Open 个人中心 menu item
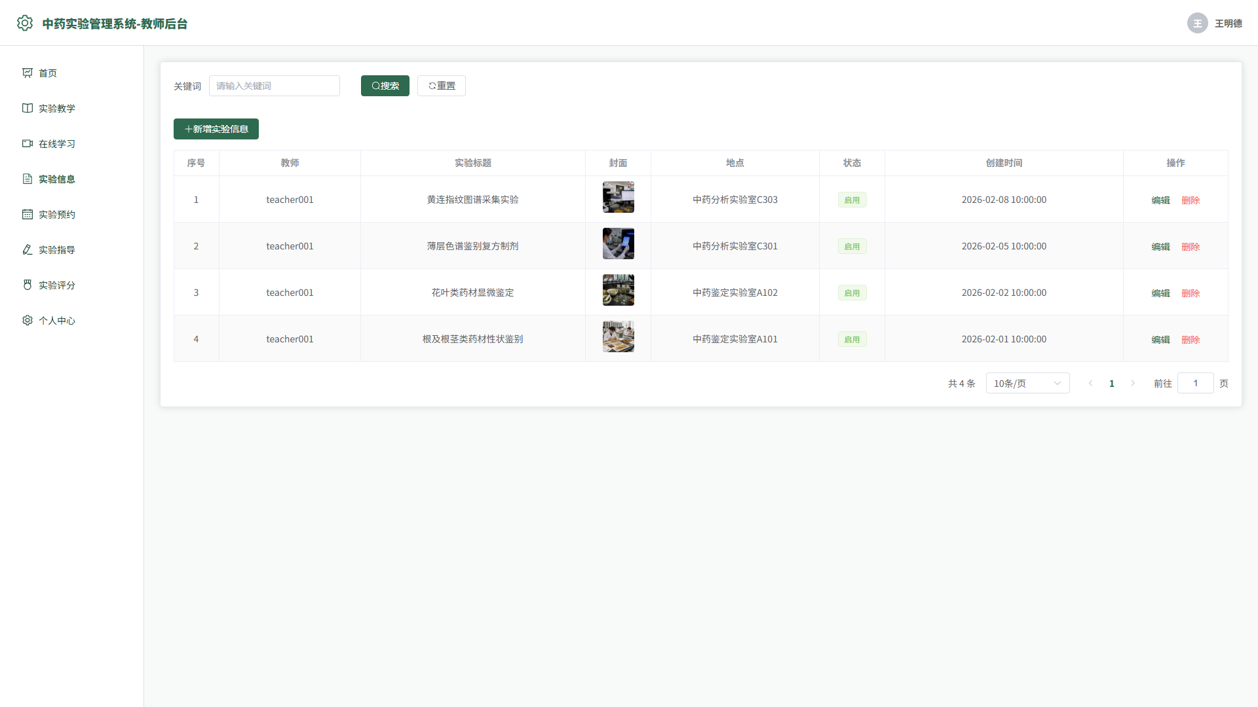 [72, 320]
